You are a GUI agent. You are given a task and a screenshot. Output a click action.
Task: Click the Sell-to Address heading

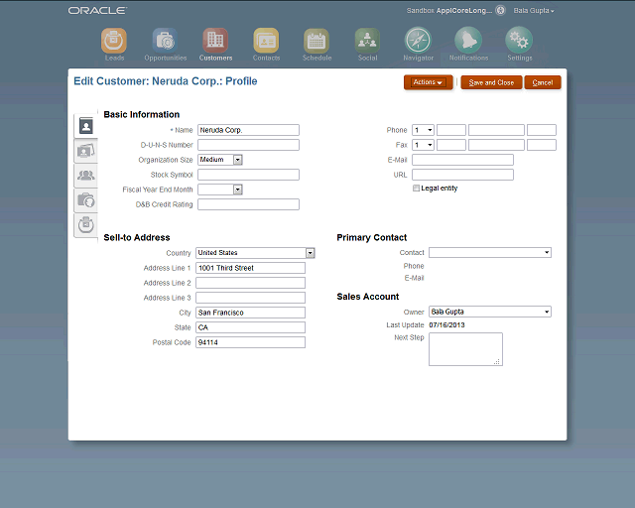137,237
